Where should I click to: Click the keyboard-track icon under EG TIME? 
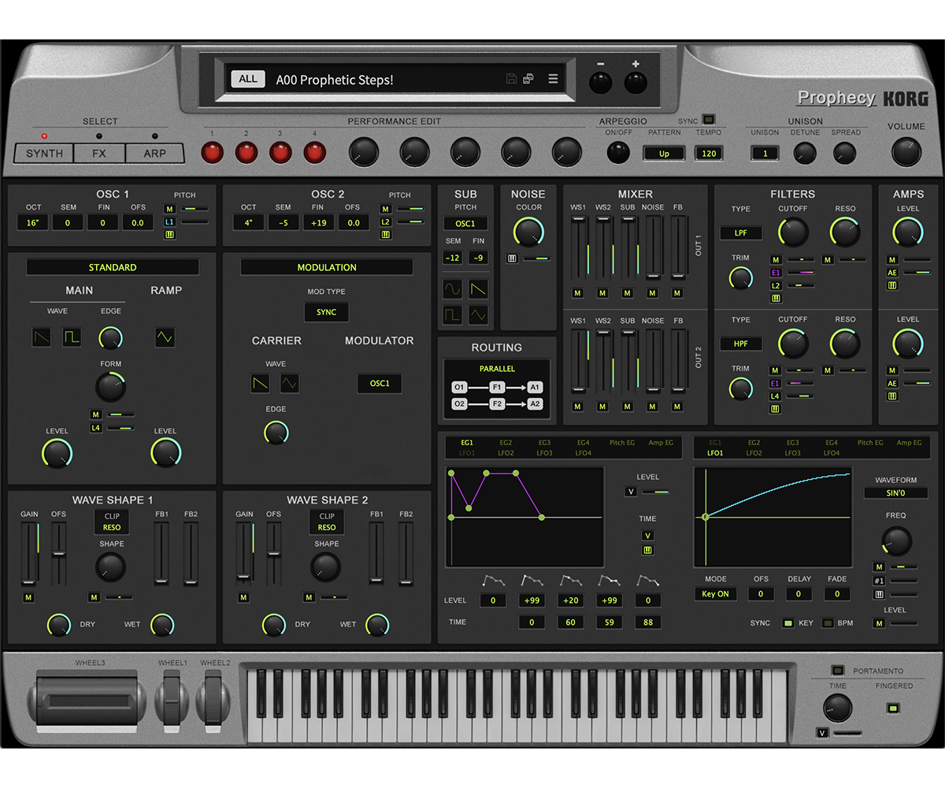point(648,550)
